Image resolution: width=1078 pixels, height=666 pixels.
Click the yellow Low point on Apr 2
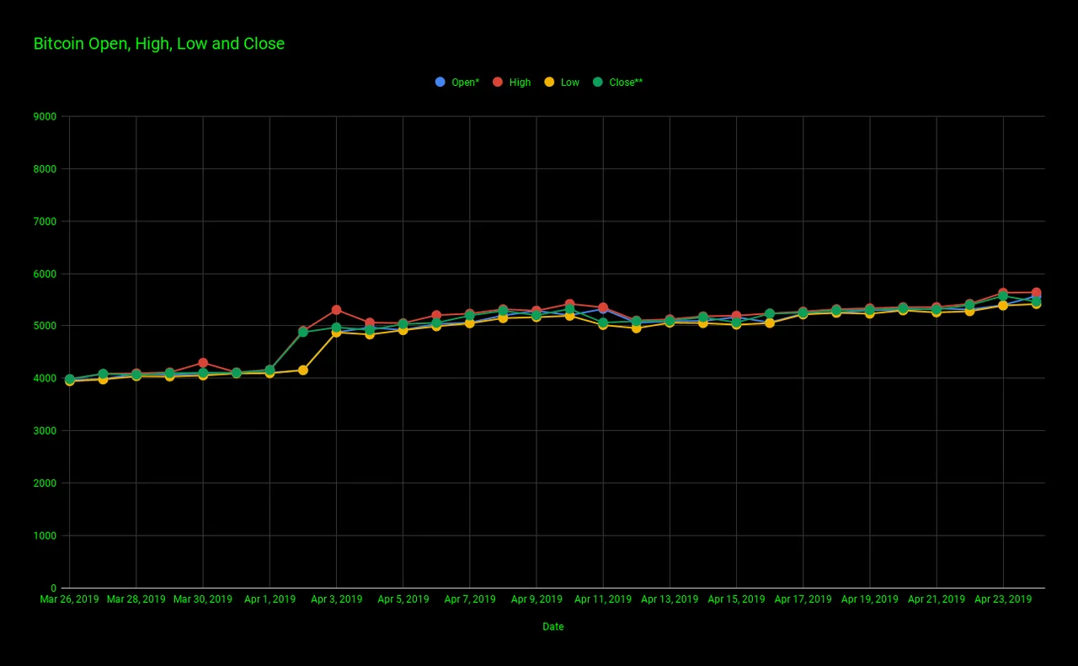coord(303,370)
